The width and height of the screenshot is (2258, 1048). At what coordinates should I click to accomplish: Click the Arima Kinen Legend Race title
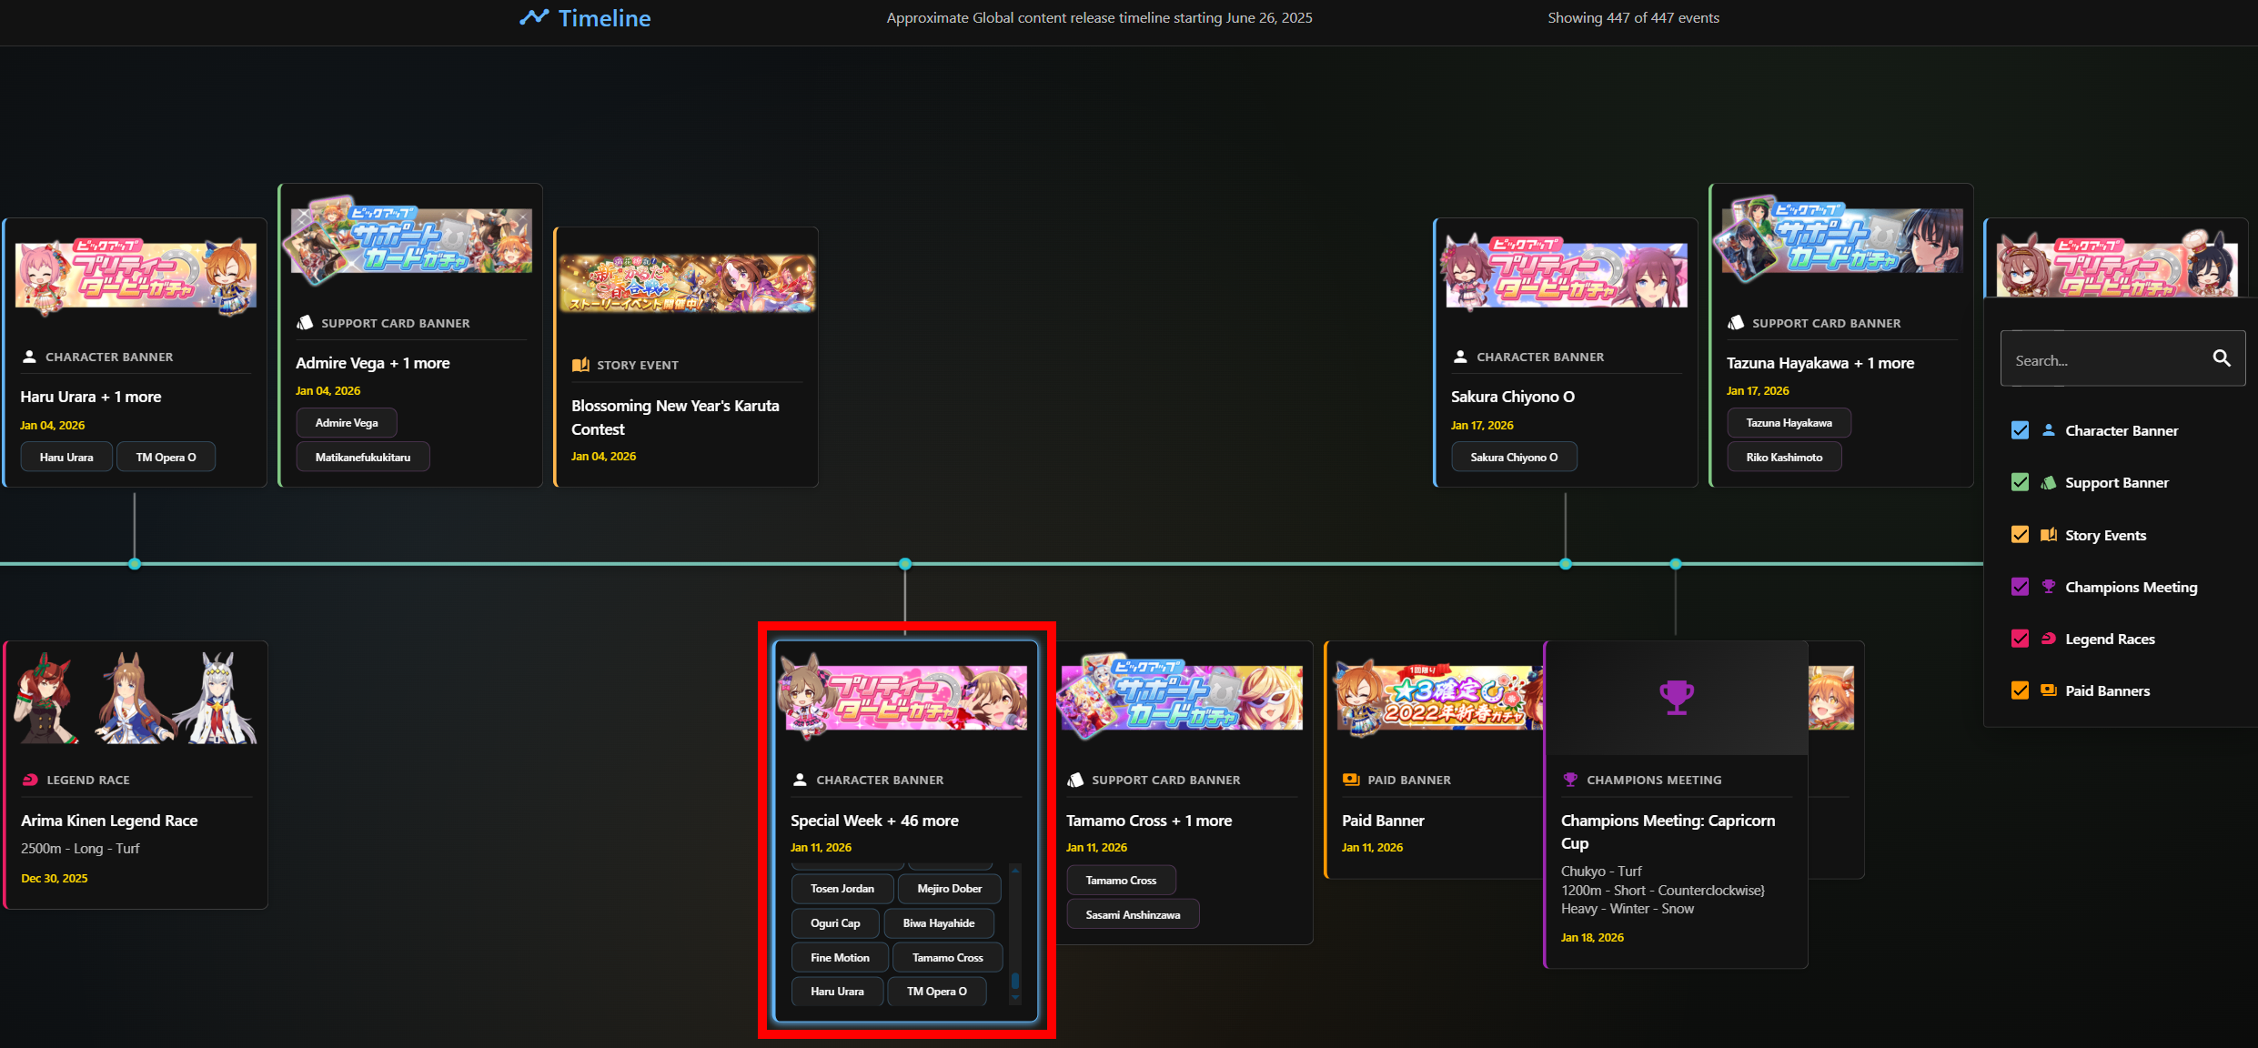(109, 820)
